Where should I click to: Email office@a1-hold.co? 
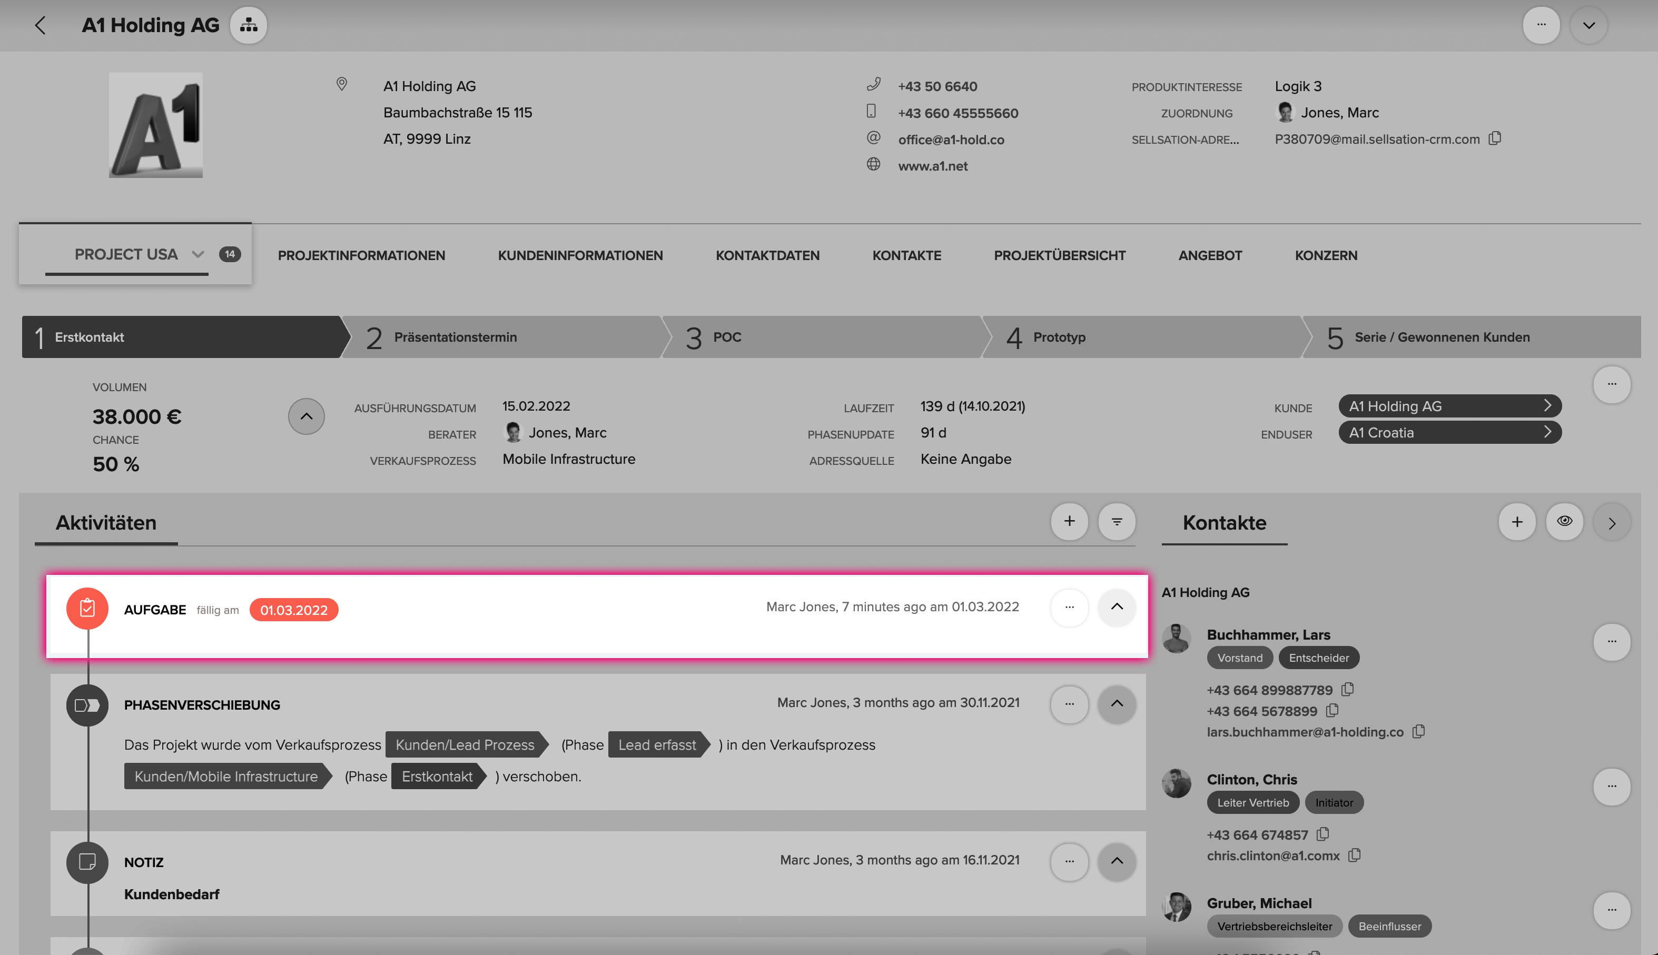pyautogui.click(x=951, y=139)
